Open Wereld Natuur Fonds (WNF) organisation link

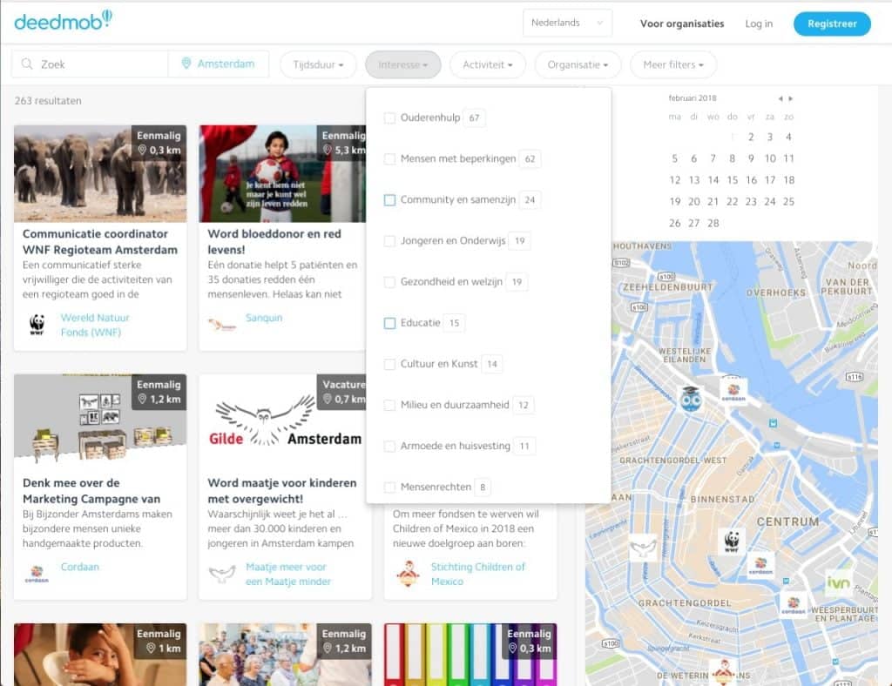(95, 325)
